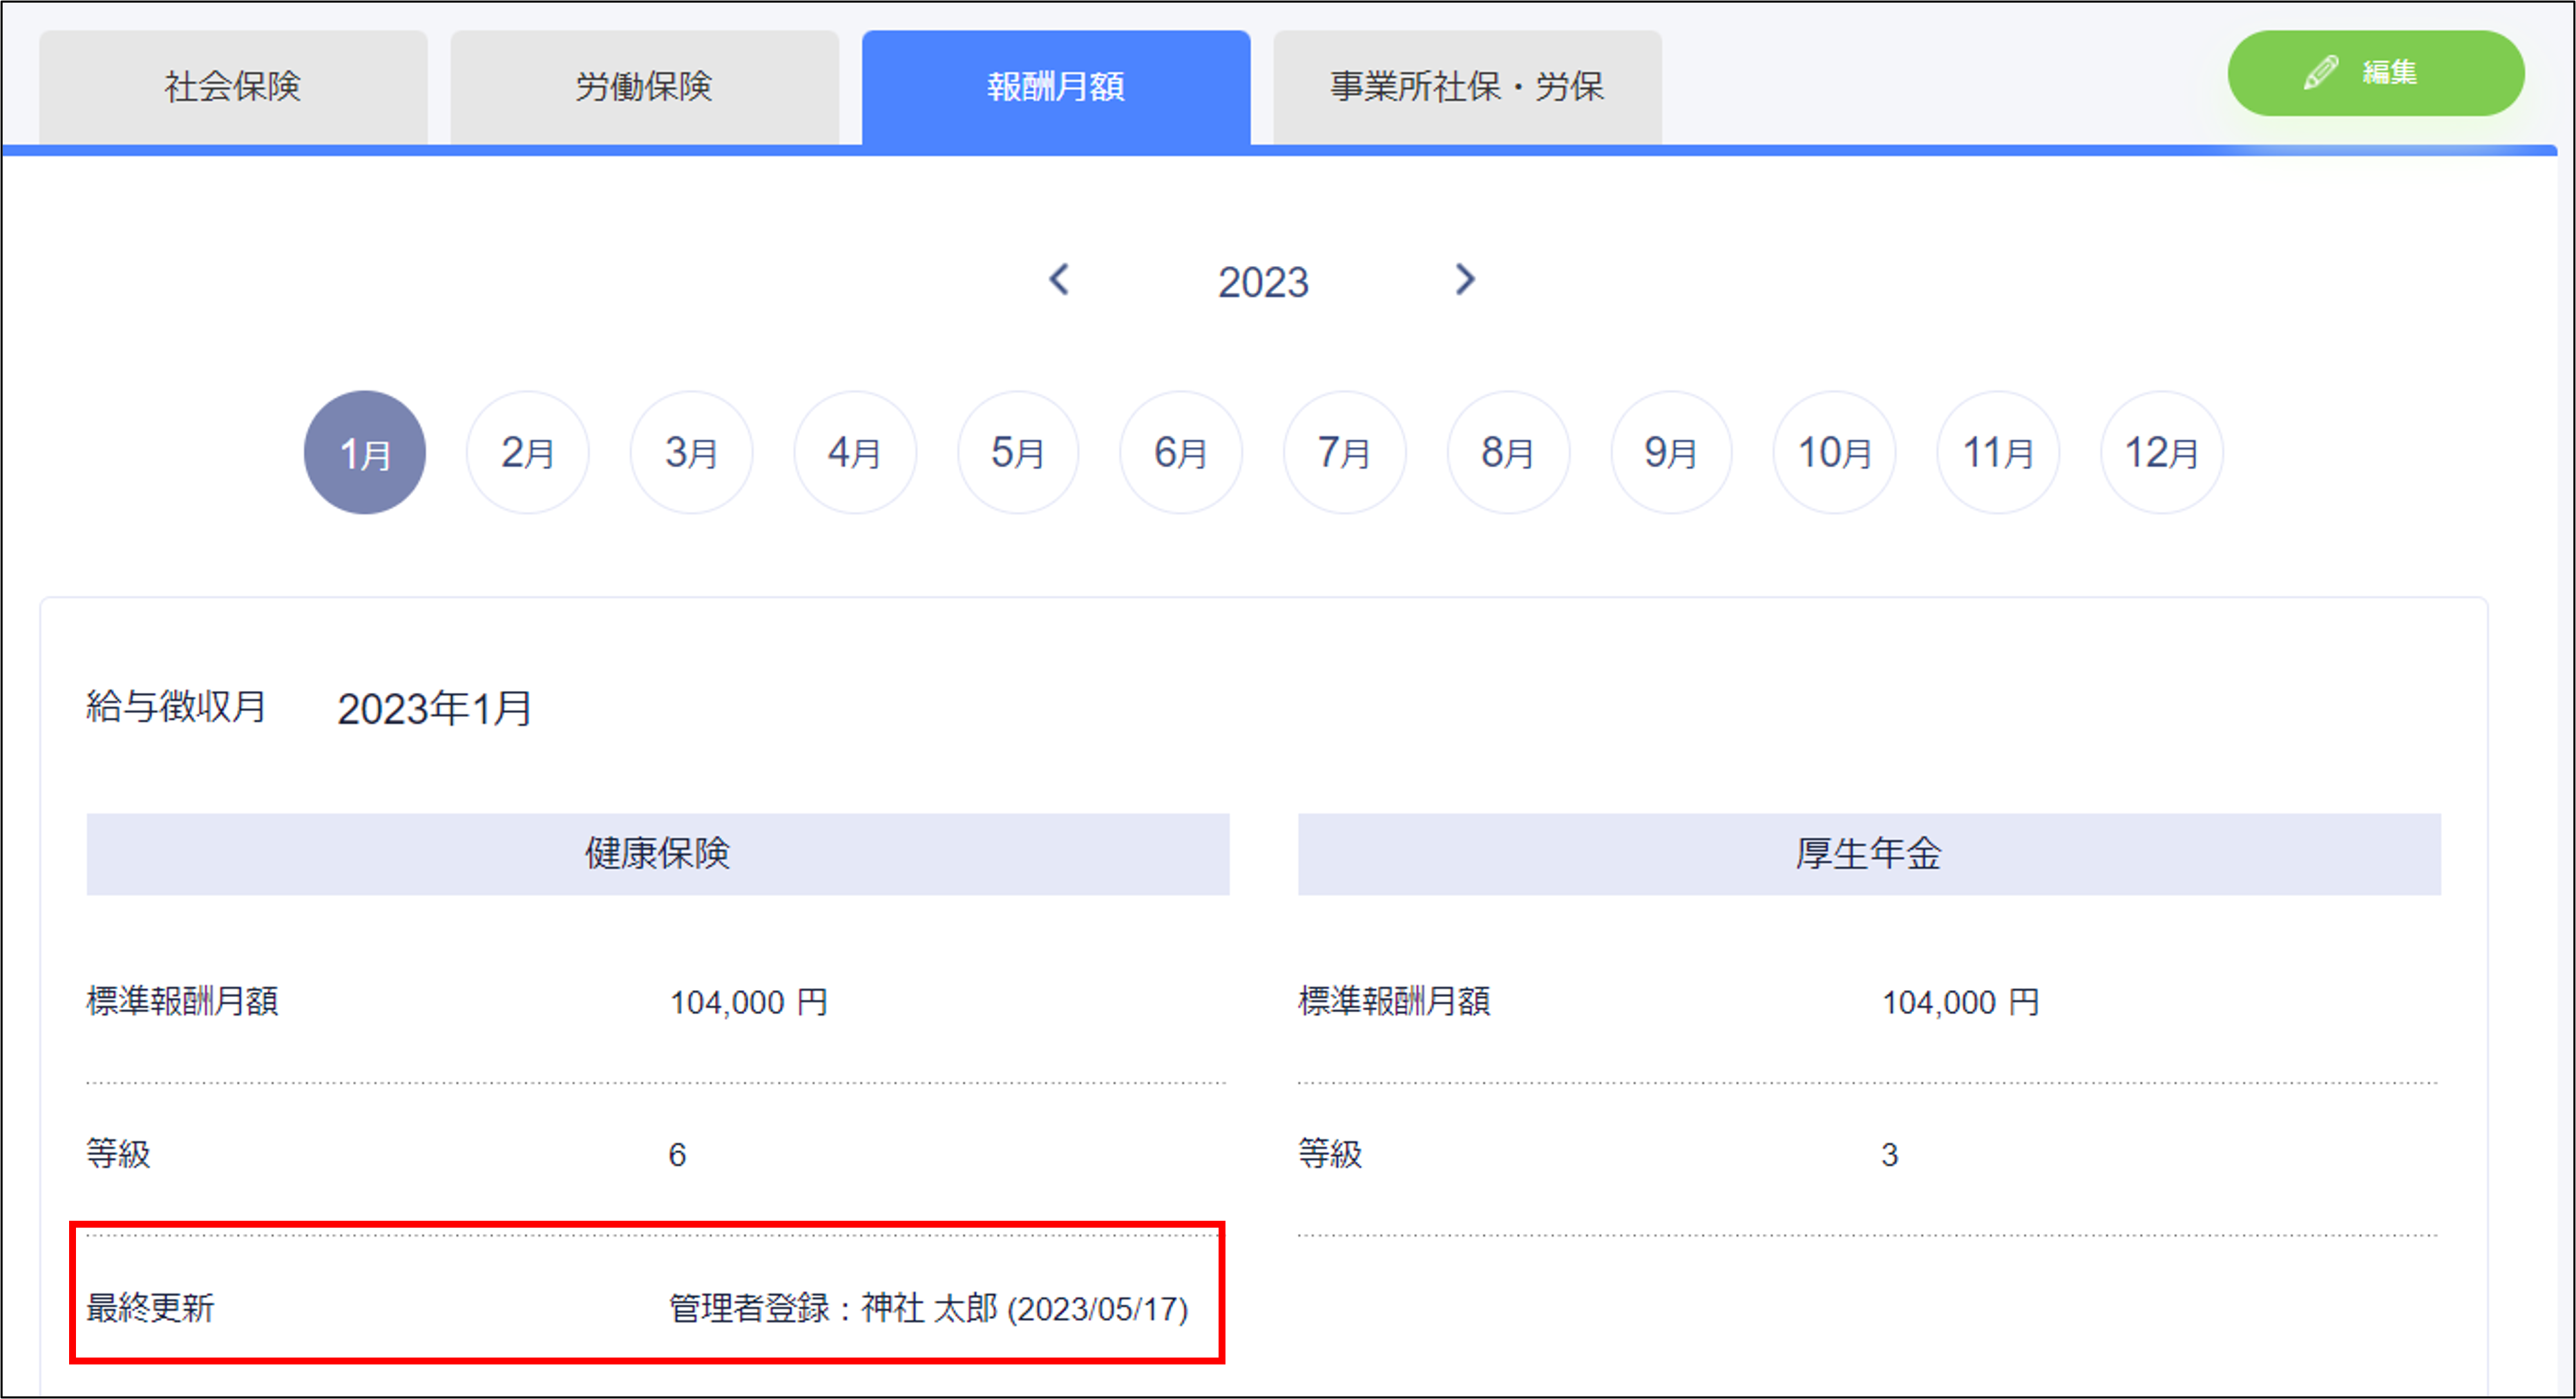Select the 5月 month circle

pyautogui.click(x=1018, y=452)
